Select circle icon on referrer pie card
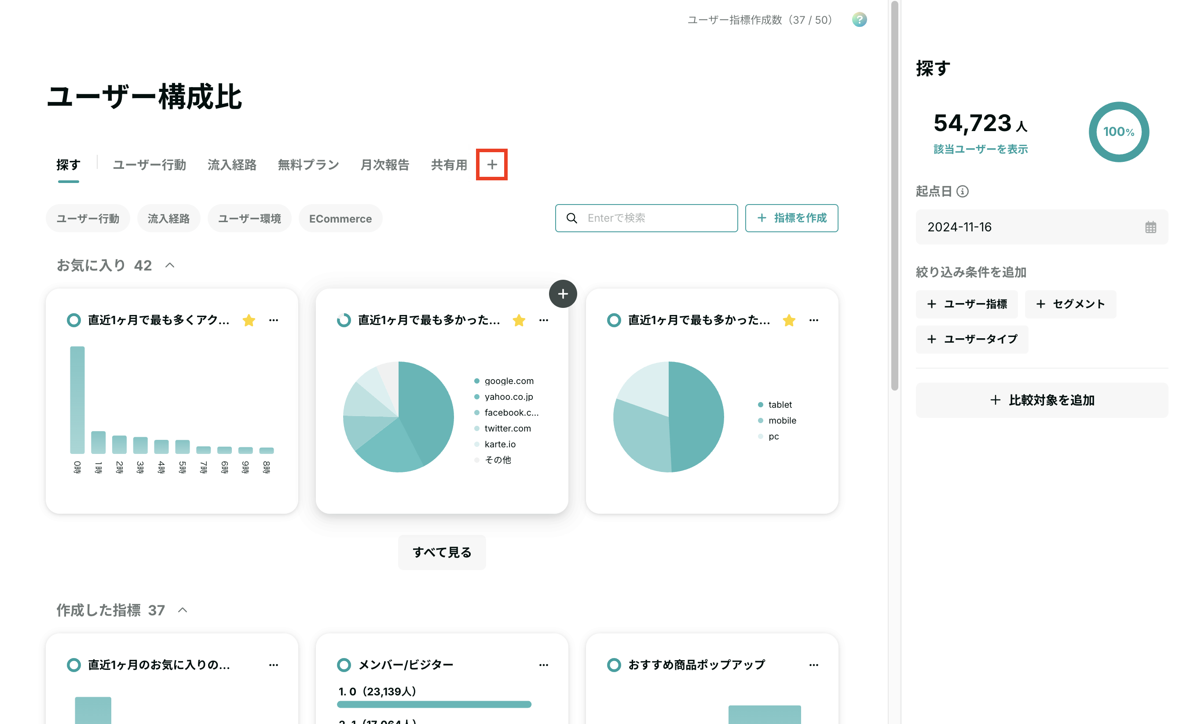Viewport: 1179px width, 724px height. pos(344,320)
